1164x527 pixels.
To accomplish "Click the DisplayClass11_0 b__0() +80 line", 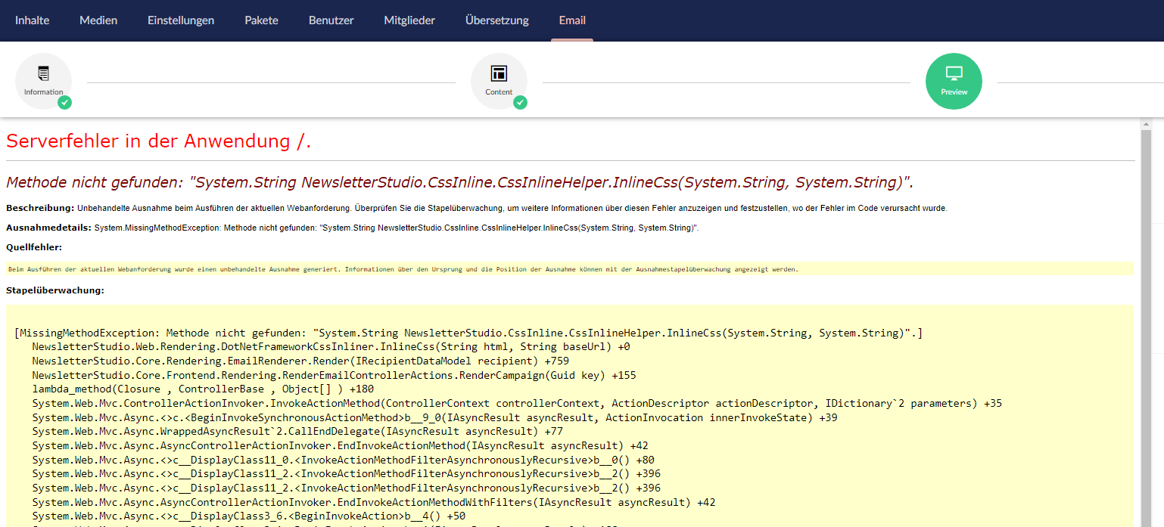I will tap(343, 460).
